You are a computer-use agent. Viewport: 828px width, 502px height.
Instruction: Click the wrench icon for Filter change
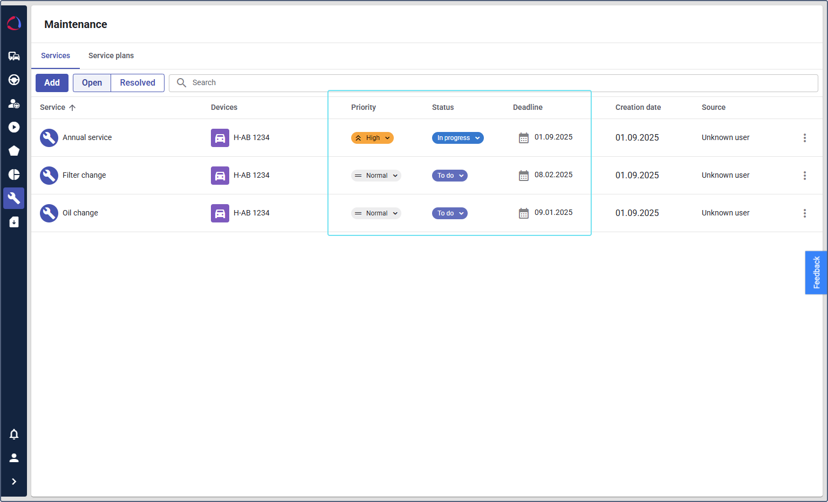tap(49, 176)
